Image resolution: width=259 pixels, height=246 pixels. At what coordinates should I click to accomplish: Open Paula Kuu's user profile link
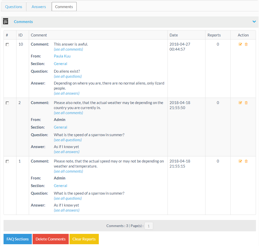tap(62, 56)
